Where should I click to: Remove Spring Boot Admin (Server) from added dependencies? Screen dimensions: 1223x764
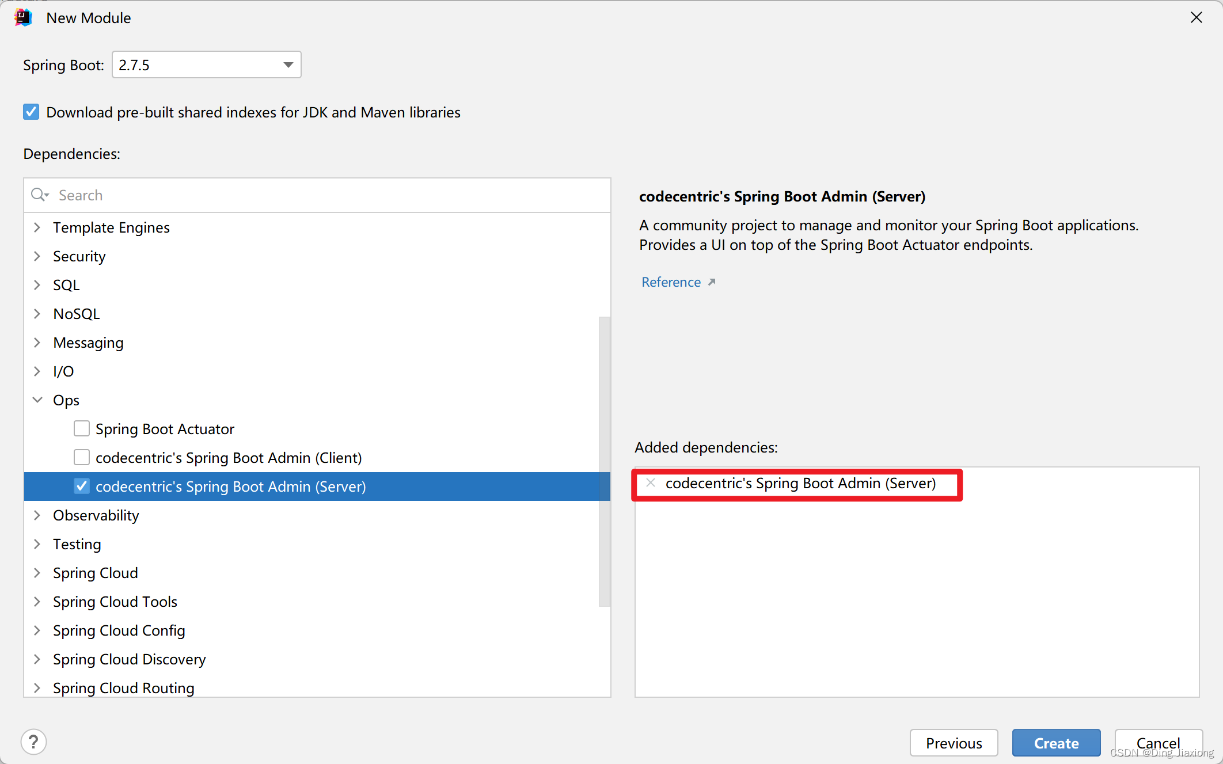point(651,483)
